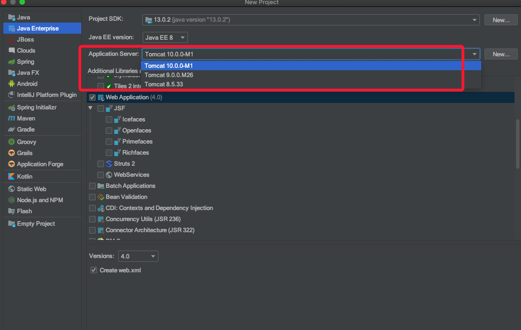Close the Application Server dropdown arrow
This screenshot has height=330, width=521.
474,54
